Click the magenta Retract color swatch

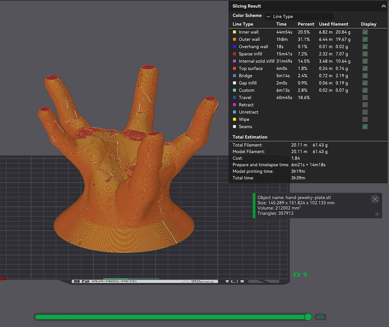(x=235, y=105)
